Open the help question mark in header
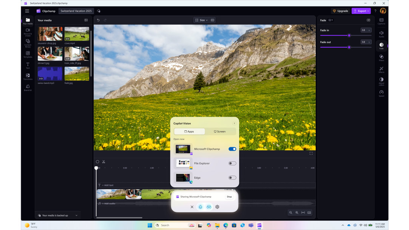Viewport: 409px width, 230px height. (x=375, y=11)
